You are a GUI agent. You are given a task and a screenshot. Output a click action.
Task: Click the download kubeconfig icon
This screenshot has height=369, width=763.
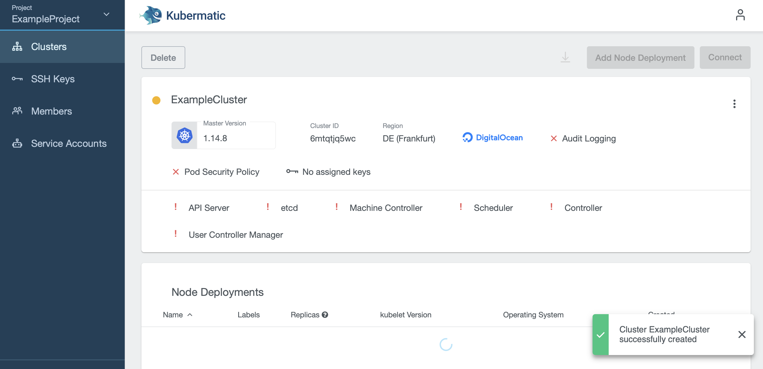565,58
